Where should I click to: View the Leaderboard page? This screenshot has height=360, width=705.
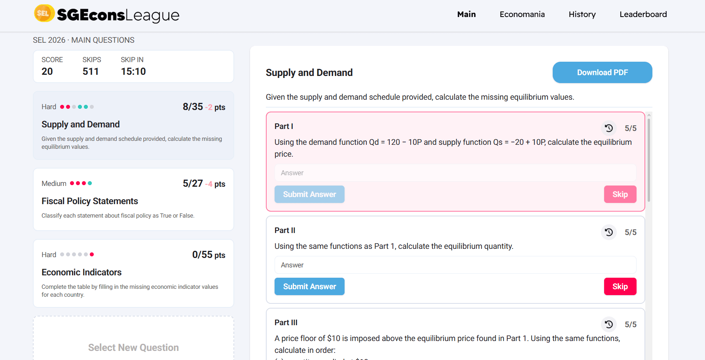[643, 14]
